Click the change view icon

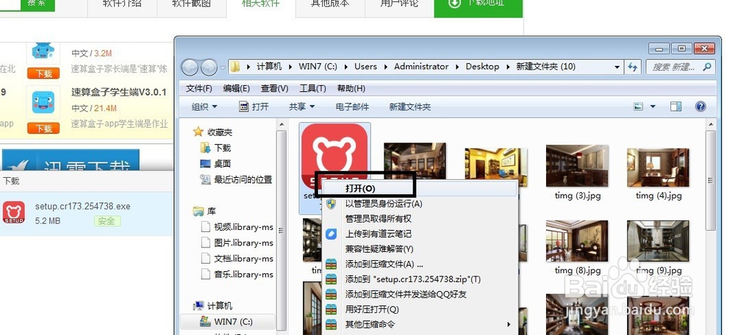(638, 107)
